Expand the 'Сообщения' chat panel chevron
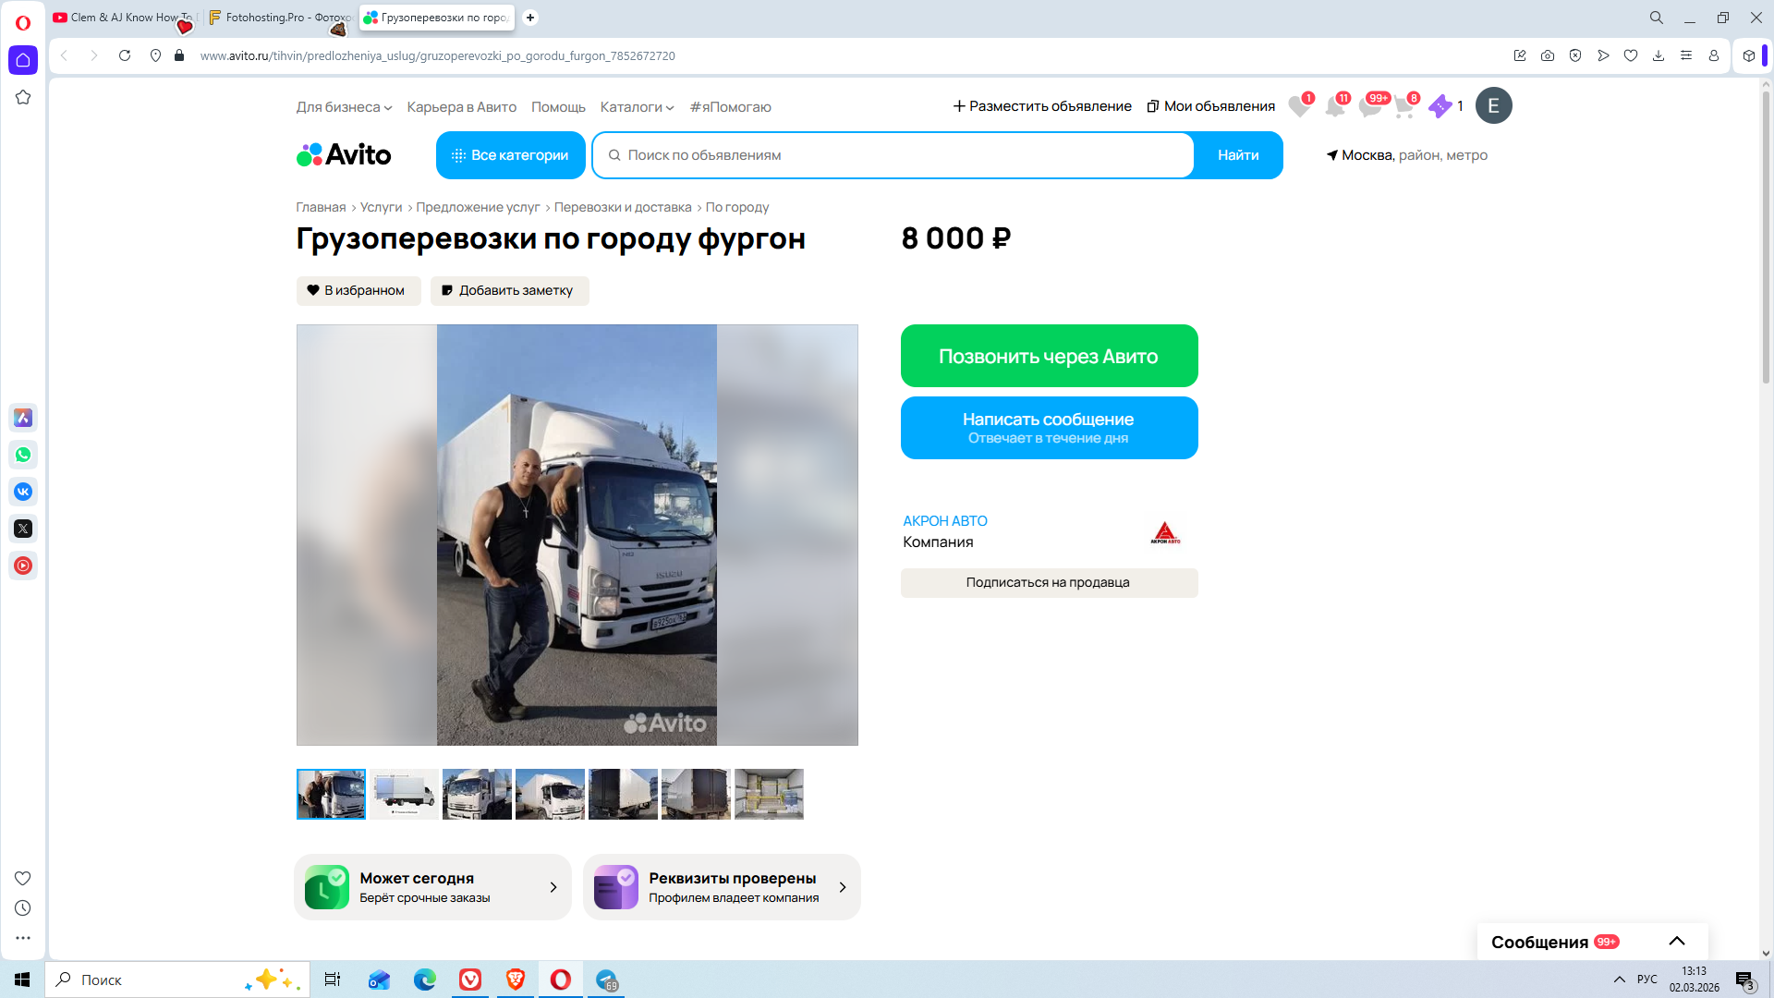 (x=1677, y=942)
